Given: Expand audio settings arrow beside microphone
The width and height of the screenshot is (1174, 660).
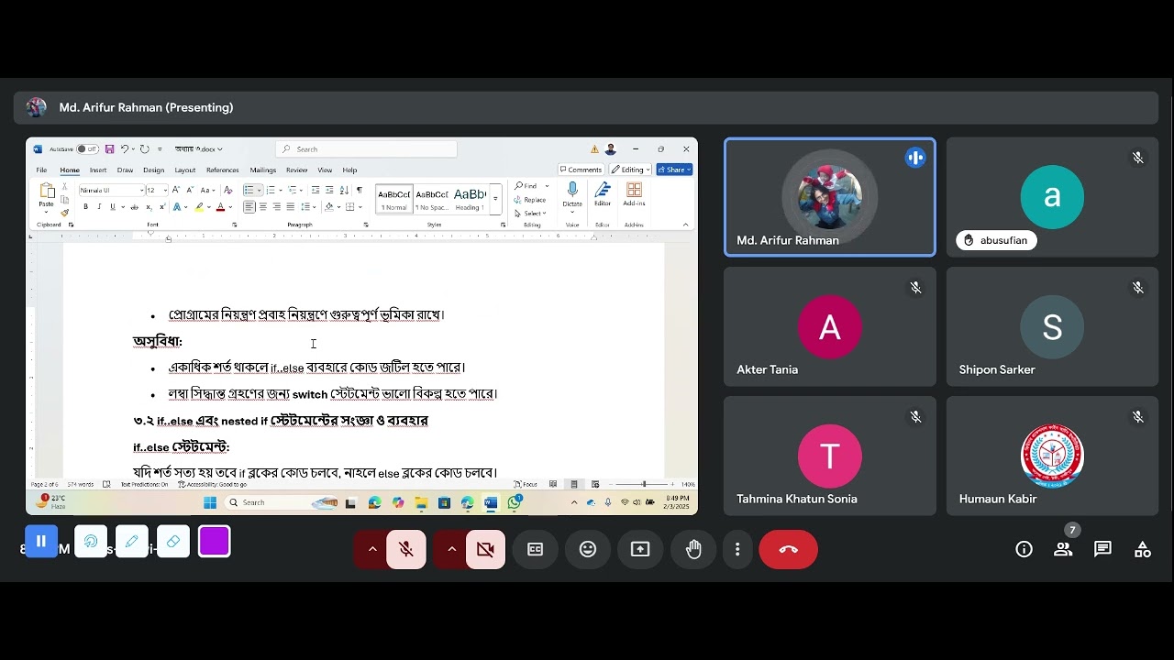Looking at the screenshot, I should click(372, 549).
